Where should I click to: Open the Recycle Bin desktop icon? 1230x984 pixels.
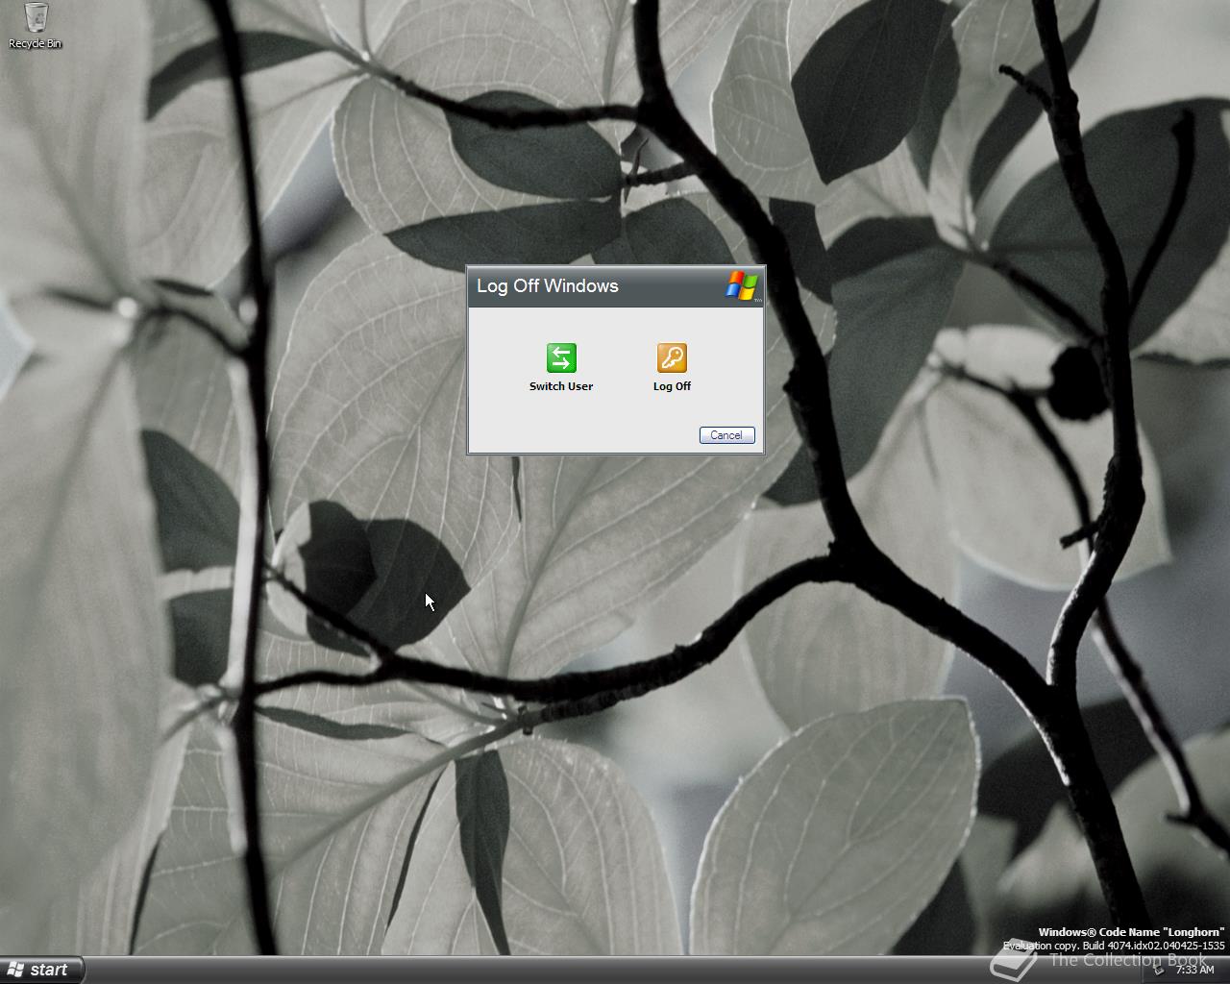[x=36, y=25]
